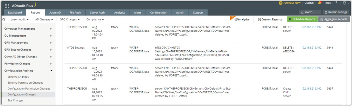
Task: Select the 'Create Child : server' cell
Action: click(x=287, y=92)
